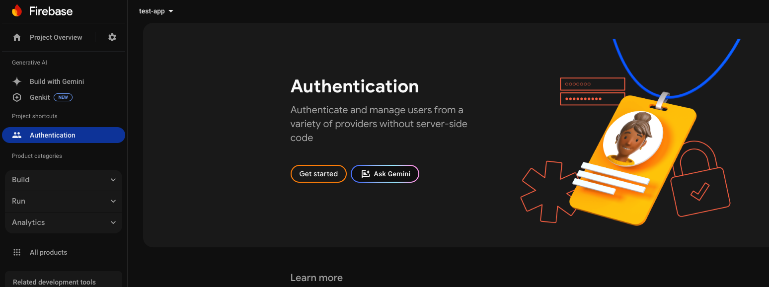Expand the Build category
Image resolution: width=769 pixels, height=287 pixels.
pos(64,180)
